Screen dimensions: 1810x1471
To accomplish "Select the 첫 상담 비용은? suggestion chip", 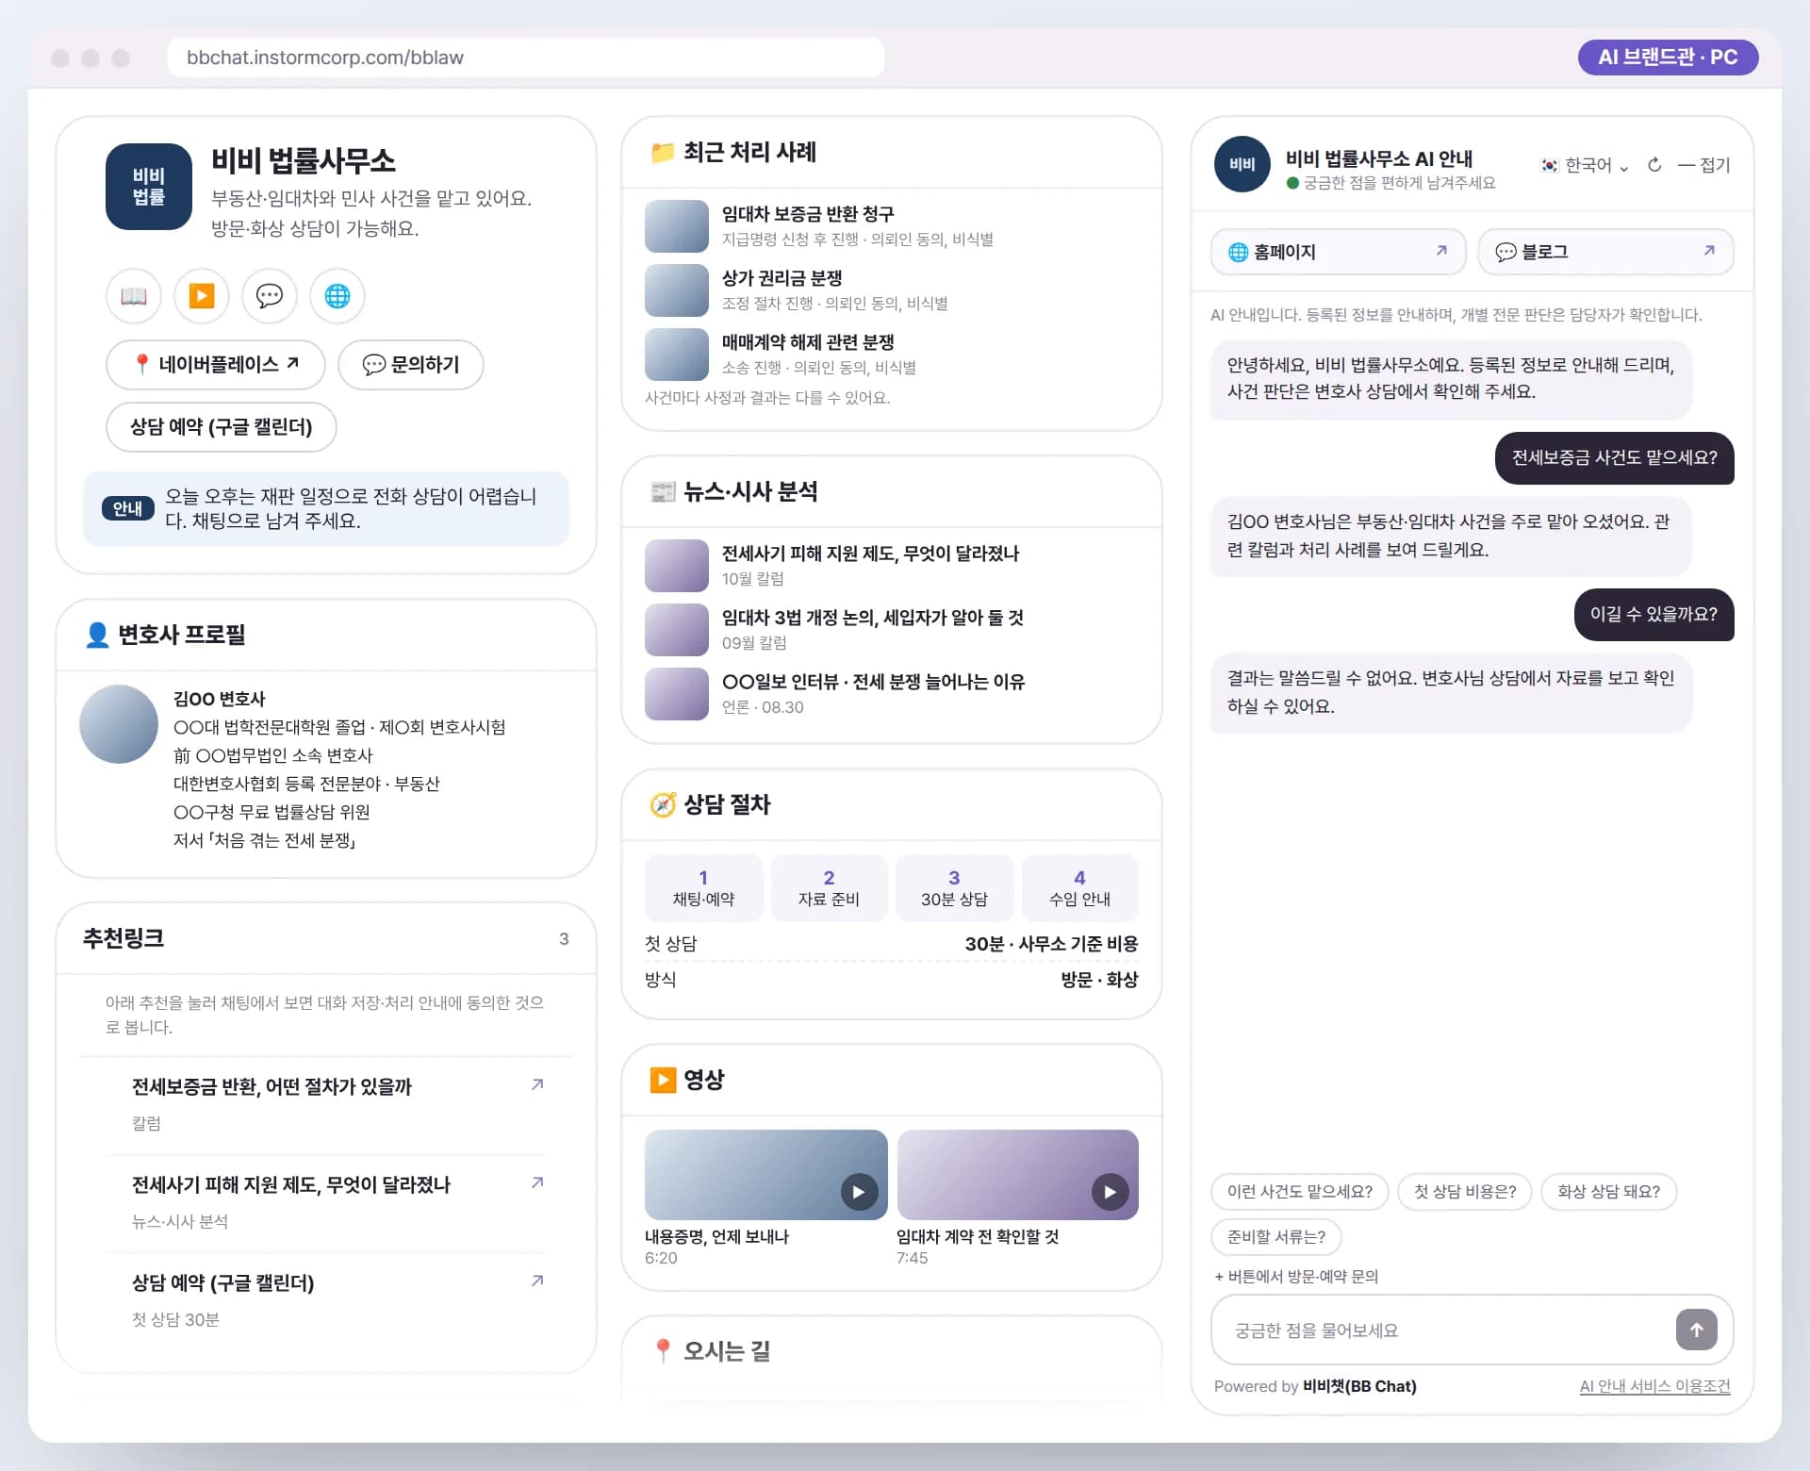I will click(x=1465, y=1192).
